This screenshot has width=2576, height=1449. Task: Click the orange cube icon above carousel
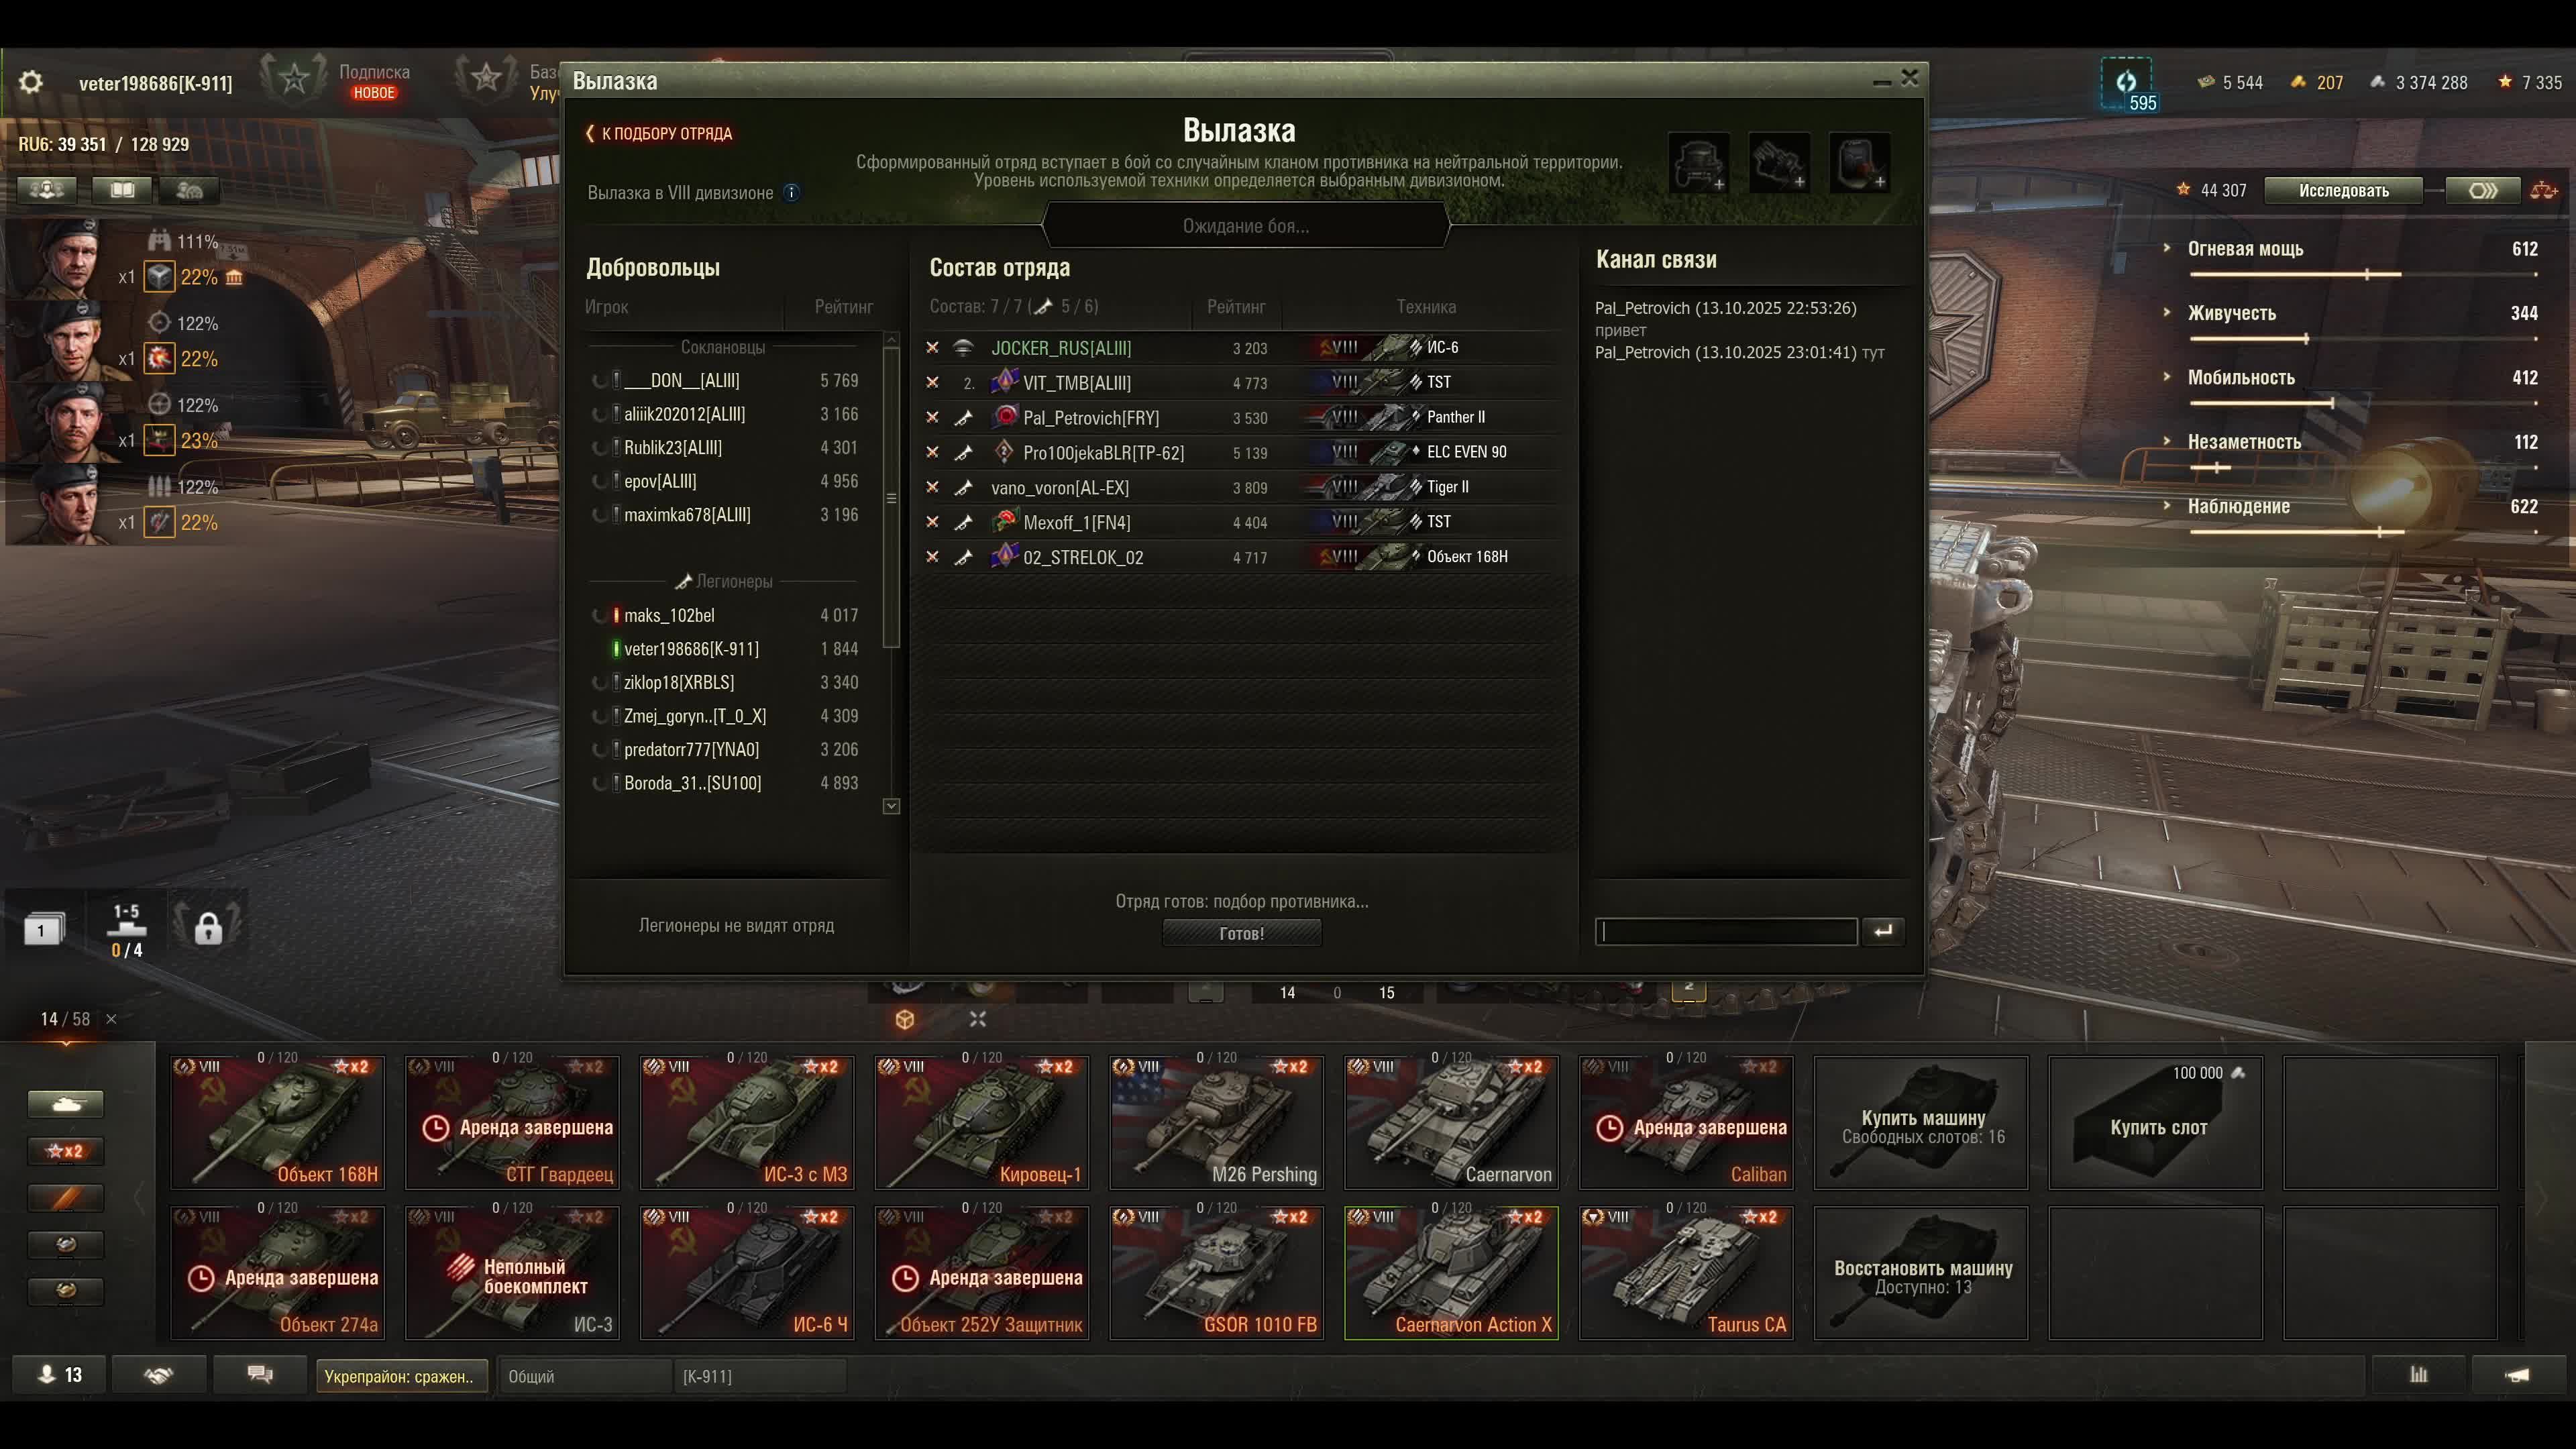click(905, 1019)
